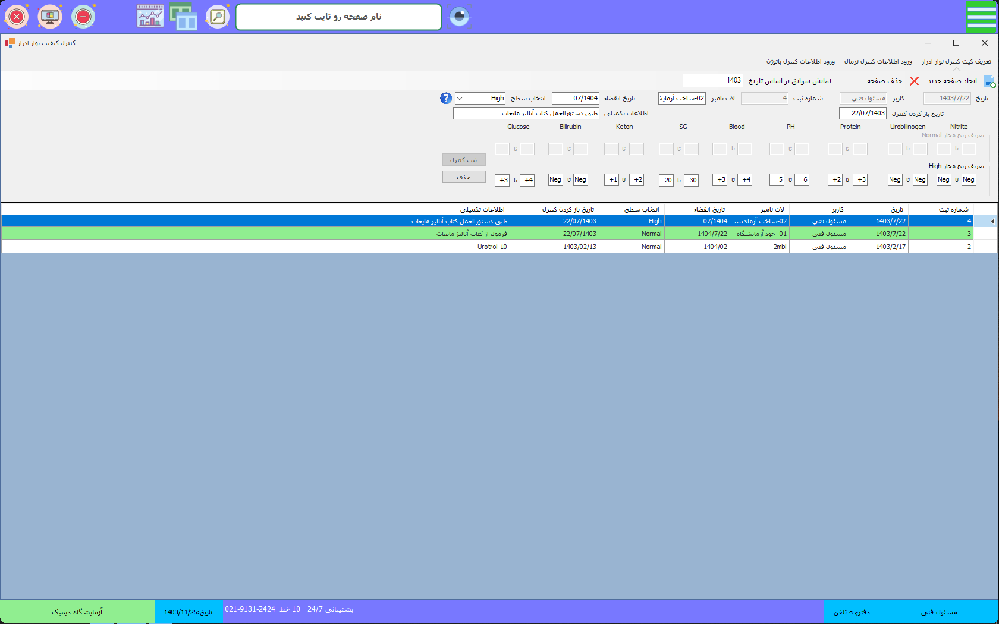Click the blue help question mark icon
Viewport: 999px width, 624px height.
pos(446,99)
